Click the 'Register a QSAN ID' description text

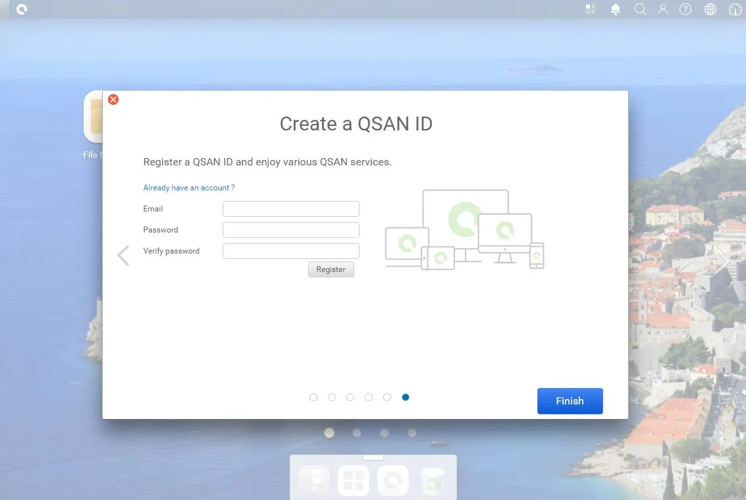[267, 162]
